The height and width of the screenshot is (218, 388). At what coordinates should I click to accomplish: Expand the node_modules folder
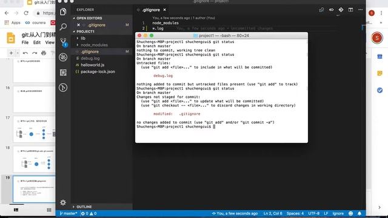pos(94,45)
